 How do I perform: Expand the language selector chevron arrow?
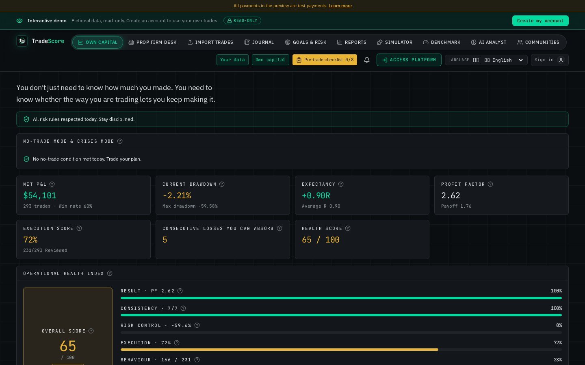pos(521,60)
